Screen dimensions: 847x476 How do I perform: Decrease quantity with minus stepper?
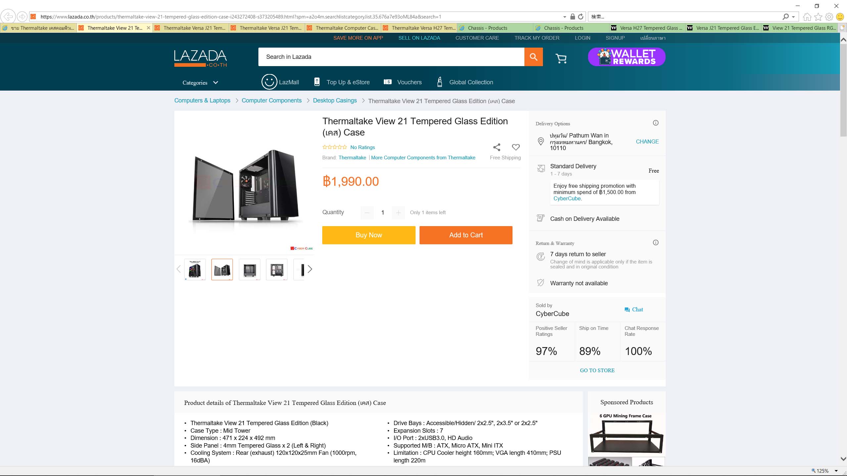pyautogui.click(x=367, y=213)
